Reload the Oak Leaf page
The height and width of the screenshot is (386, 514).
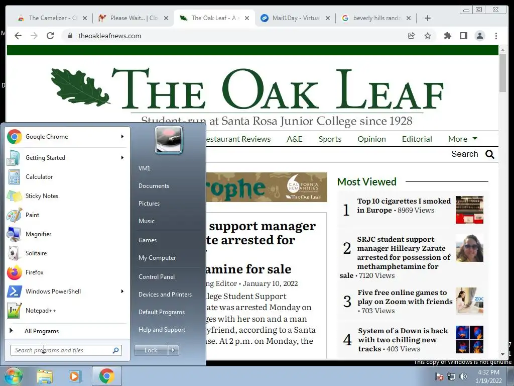tap(50, 36)
